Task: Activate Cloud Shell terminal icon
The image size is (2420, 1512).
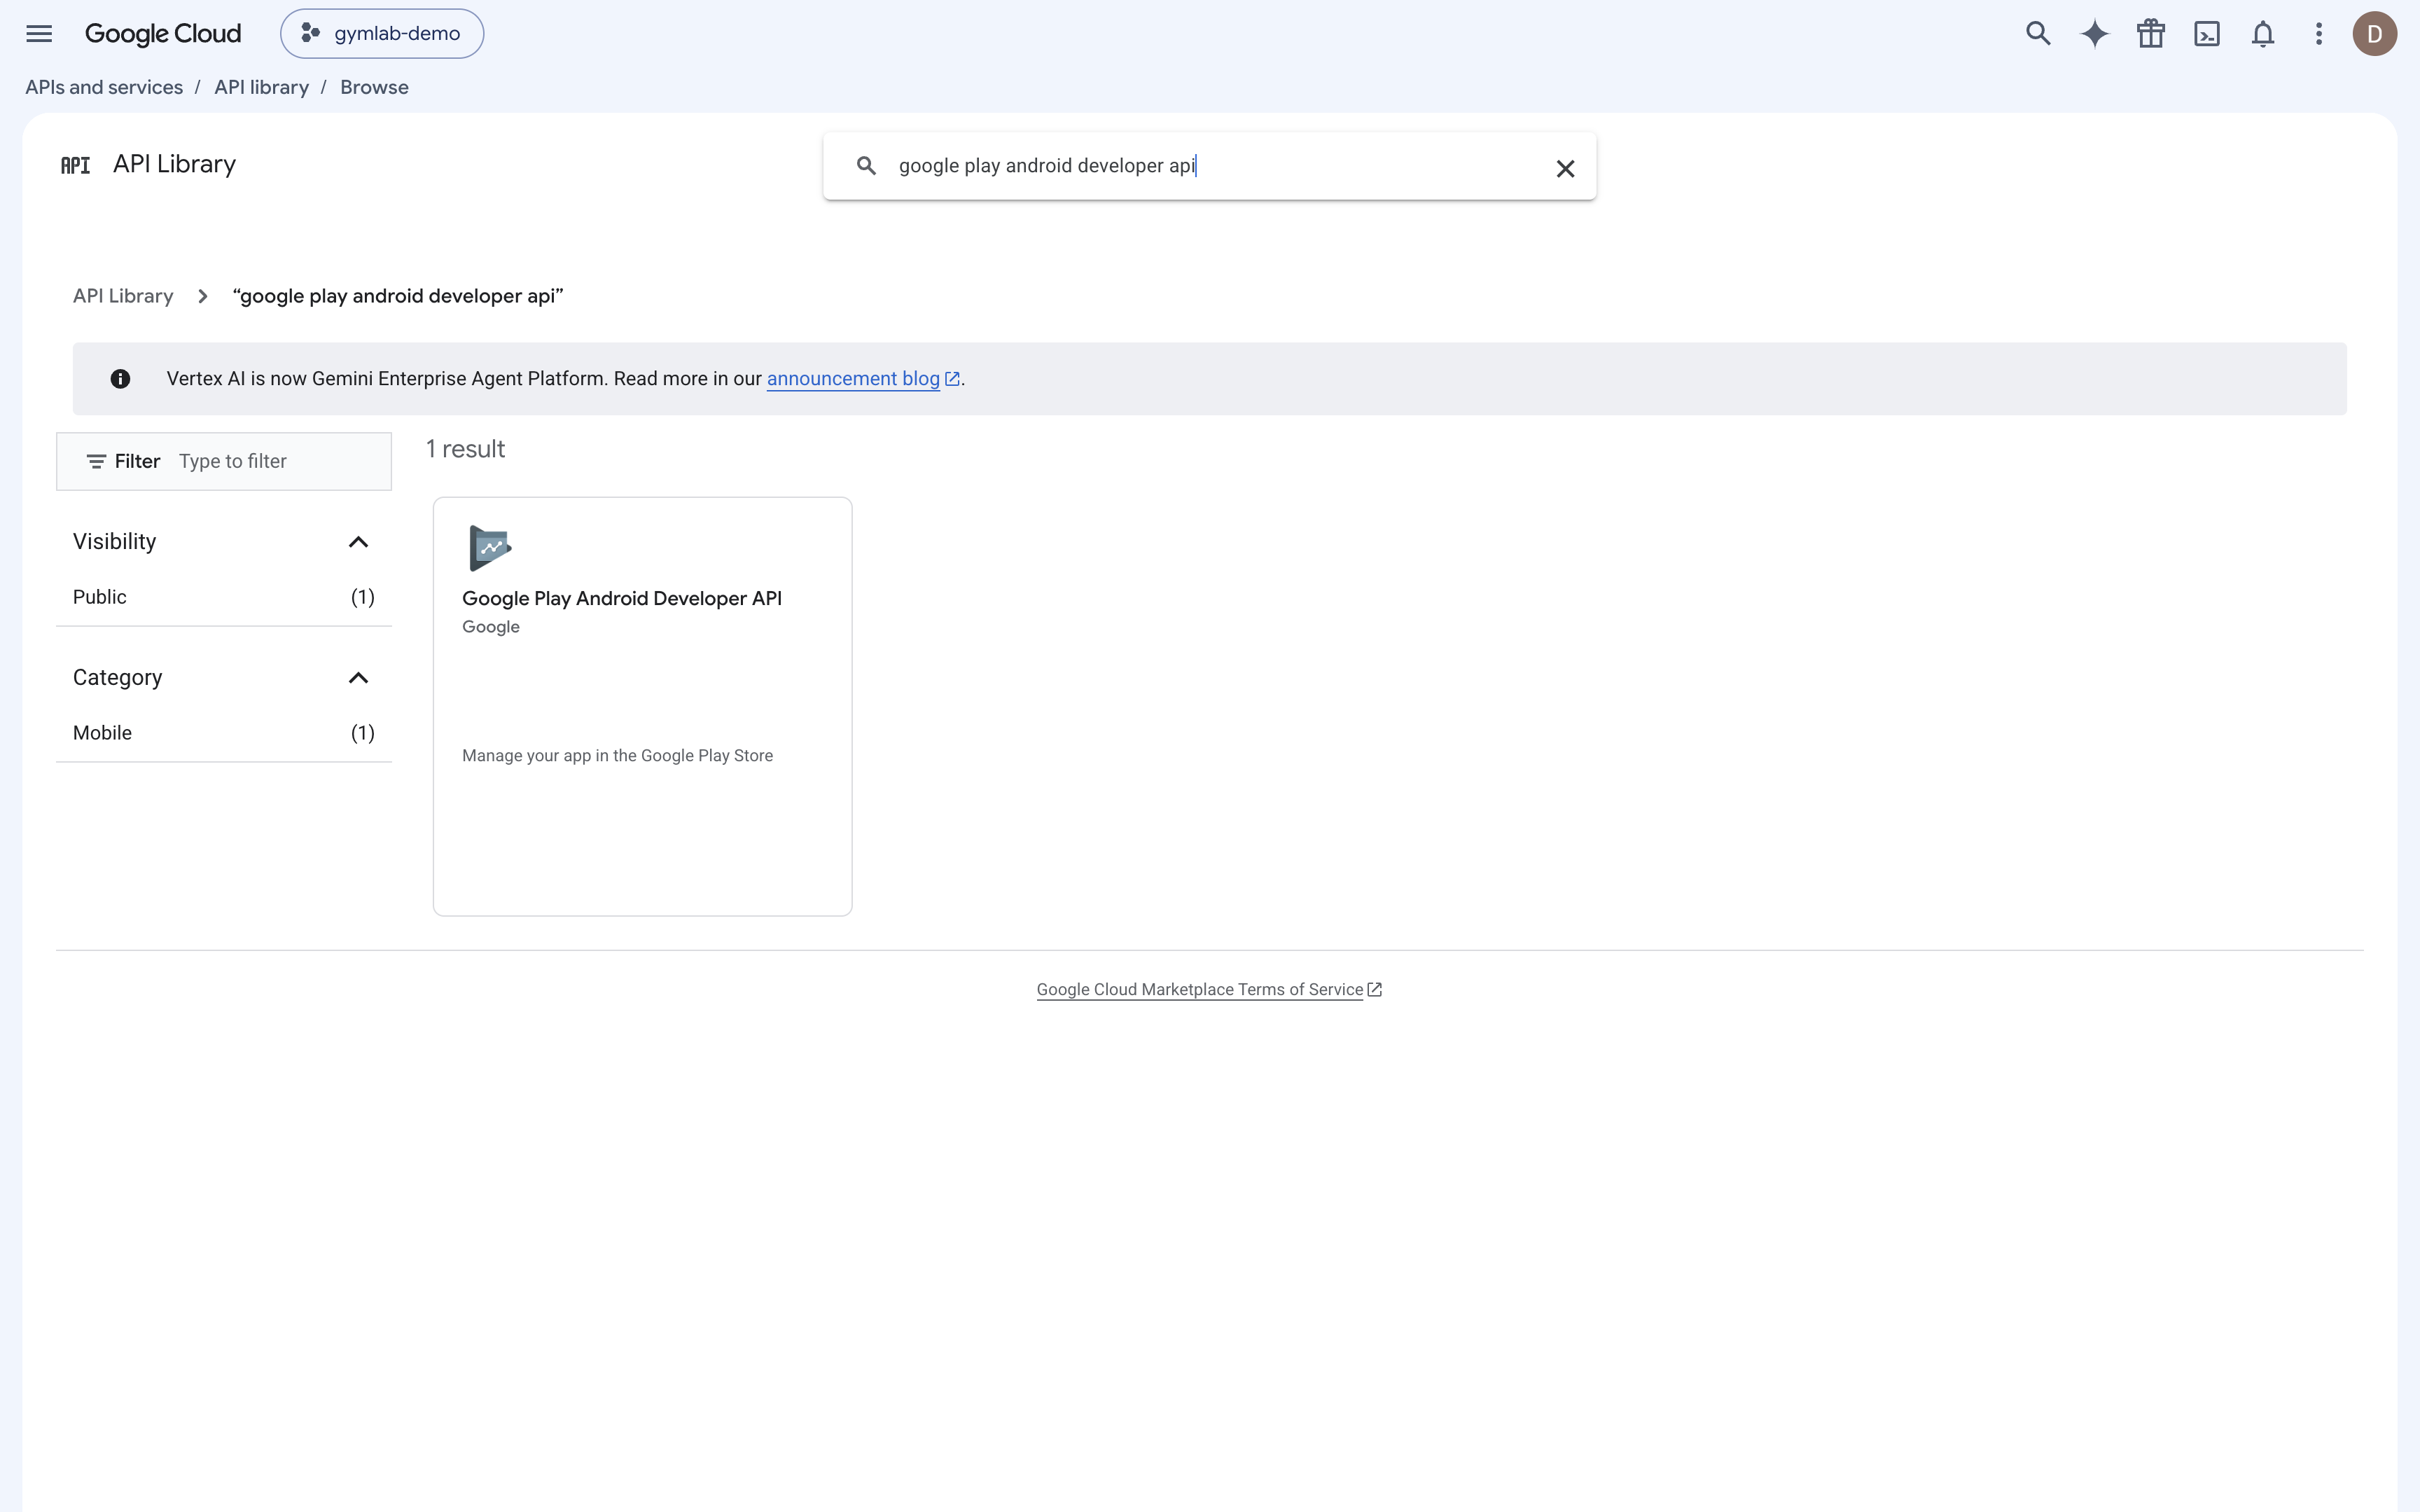Action: click(2206, 33)
